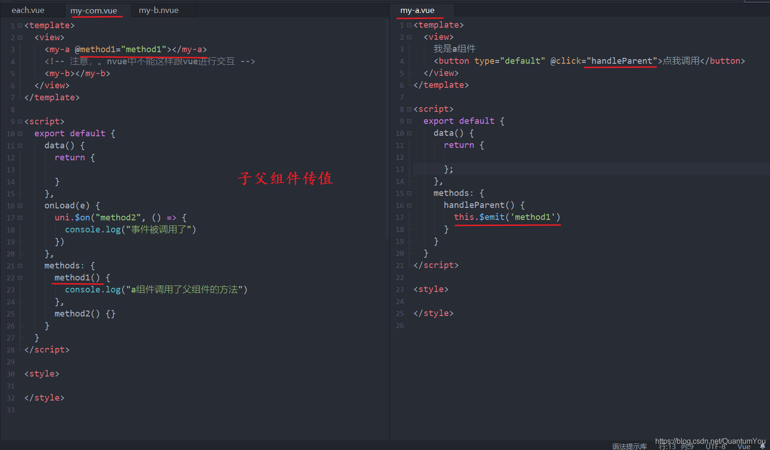Open 语法提示库 in the status bar

click(x=629, y=446)
